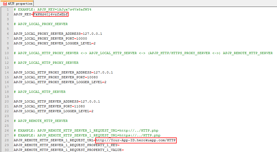The image size is (277, 152).
Task: Click the EXAMPLE https://../HTTP.php comment line 27
Action: pyautogui.click(x=87, y=135)
